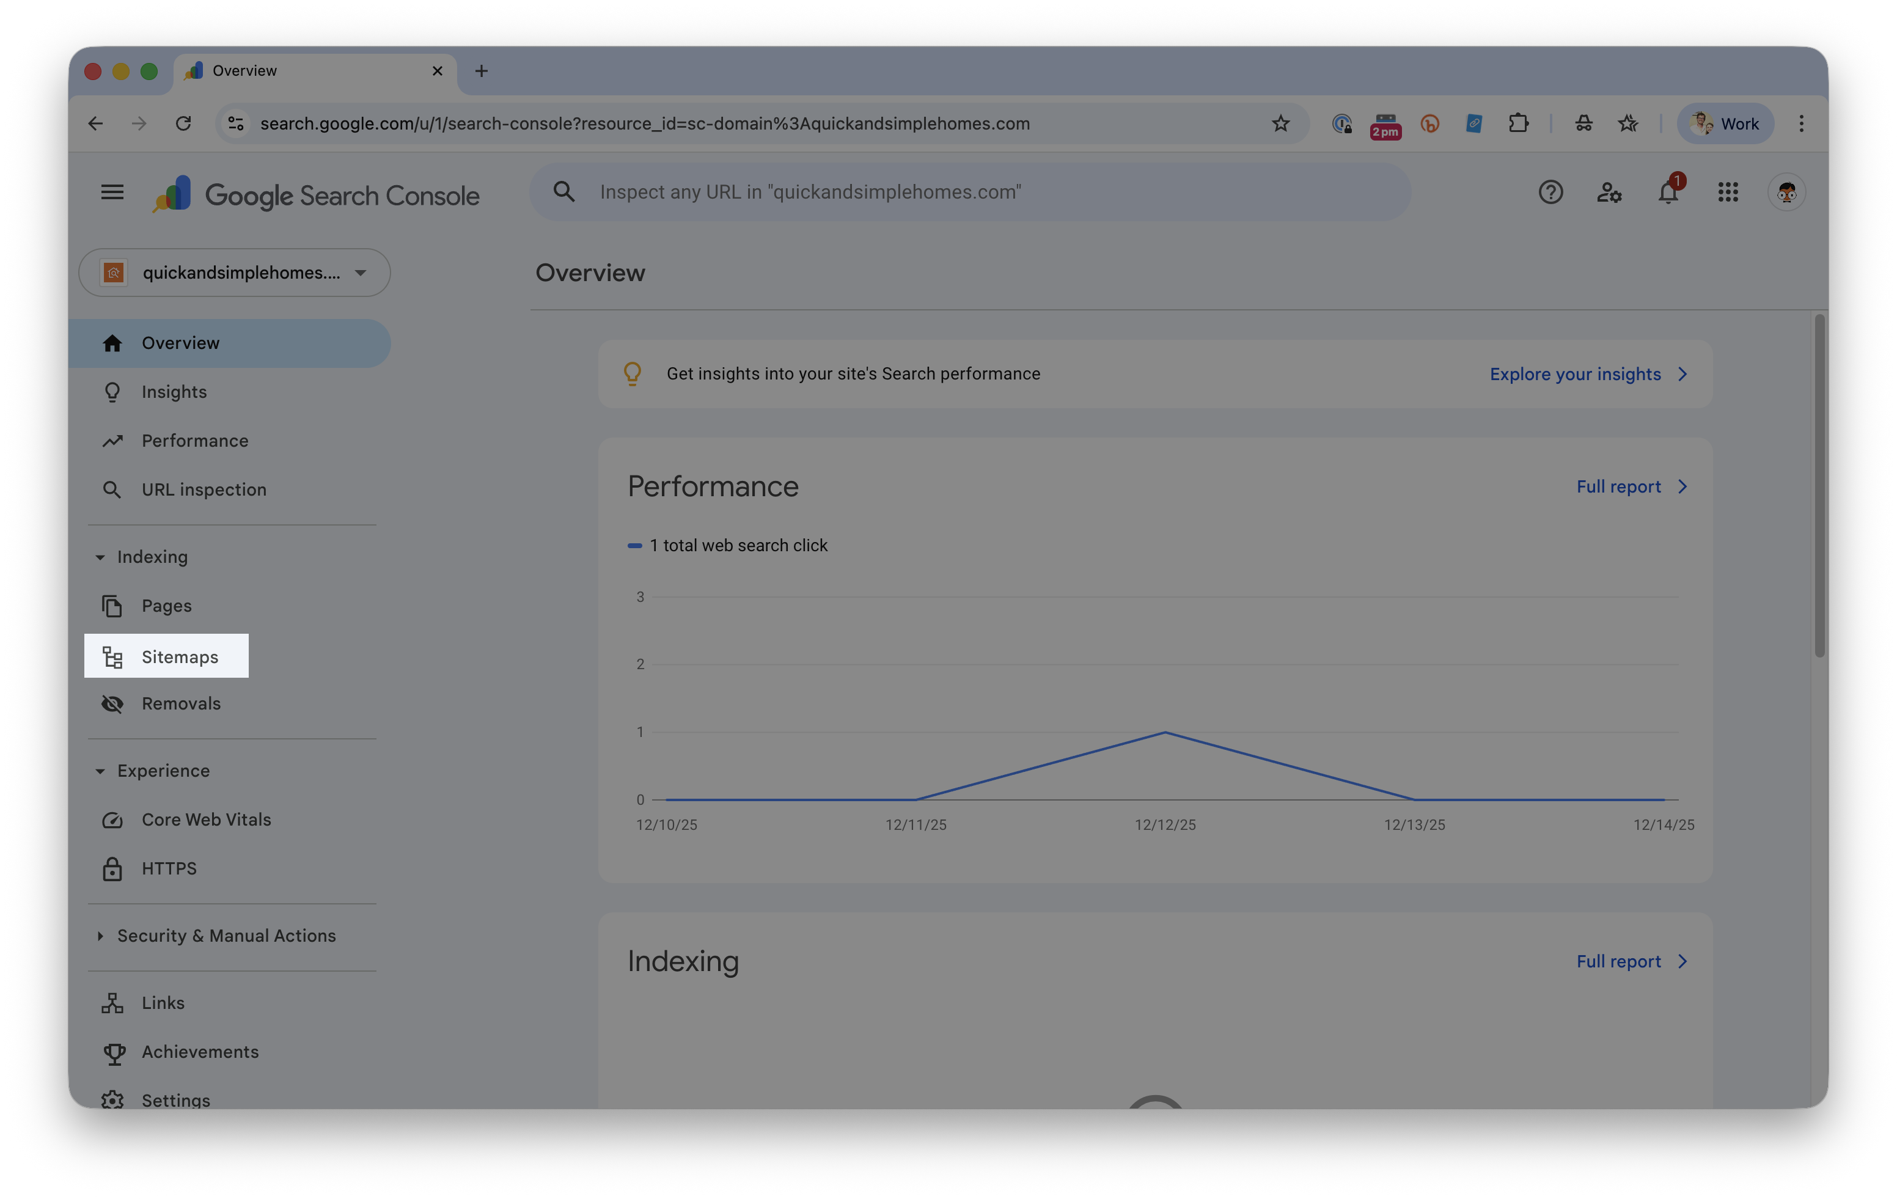The image size is (1897, 1199).
Task: Open the HTTPS report
Action: point(169,868)
